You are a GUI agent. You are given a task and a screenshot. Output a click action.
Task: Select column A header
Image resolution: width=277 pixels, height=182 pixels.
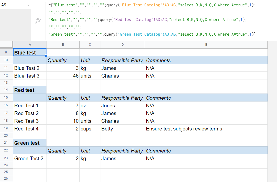[30, 45]
